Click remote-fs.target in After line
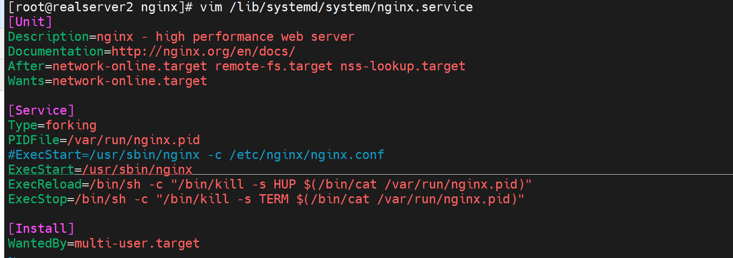The width and height of the screenshot is (733, 258). [274, 66]
